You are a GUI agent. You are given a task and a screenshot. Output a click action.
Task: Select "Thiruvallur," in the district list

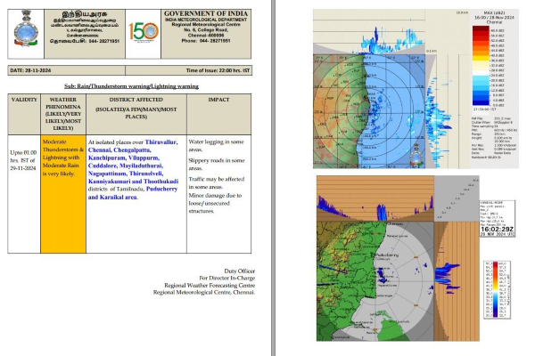[x=161, y=142]
